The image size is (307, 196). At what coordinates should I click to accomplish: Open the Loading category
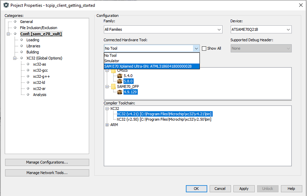[33, 40]
